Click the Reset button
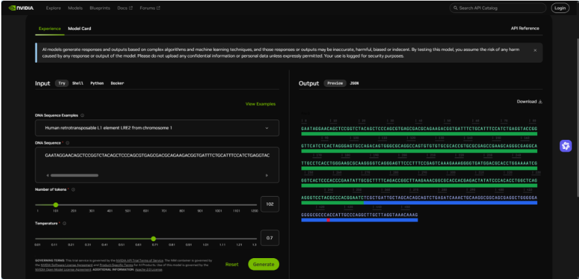 pyautogui.click(x=232, y=264)
